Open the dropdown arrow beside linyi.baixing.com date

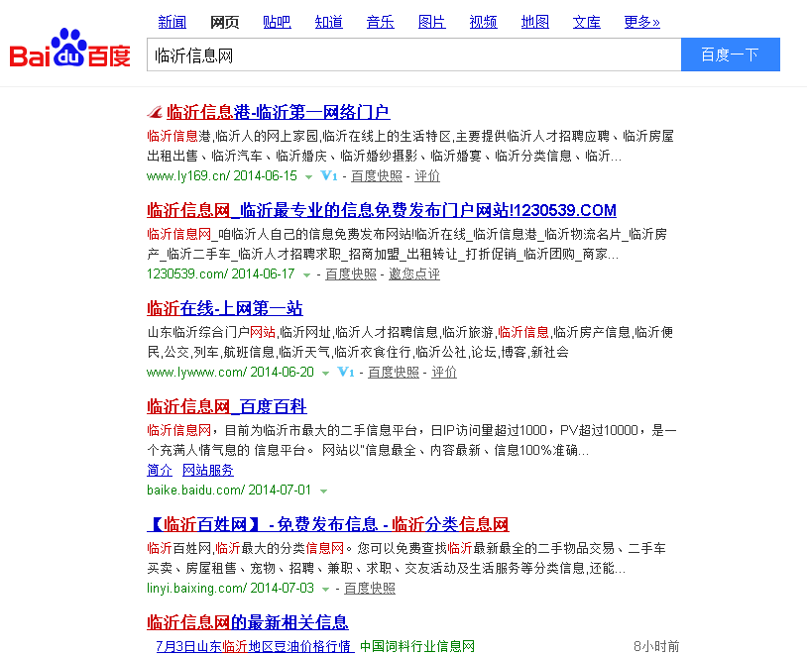tap(325, 589)
